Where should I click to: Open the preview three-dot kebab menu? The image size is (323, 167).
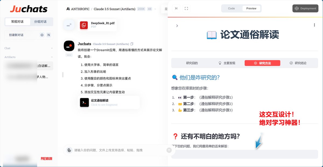314,25
